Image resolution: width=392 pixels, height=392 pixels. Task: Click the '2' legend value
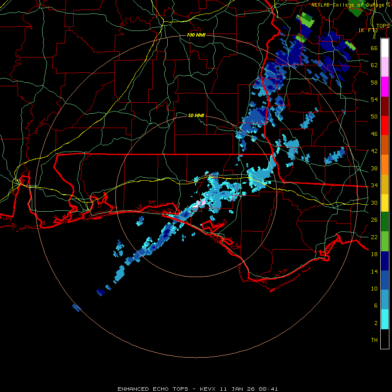pyautogui.click(x=376, y=323)
